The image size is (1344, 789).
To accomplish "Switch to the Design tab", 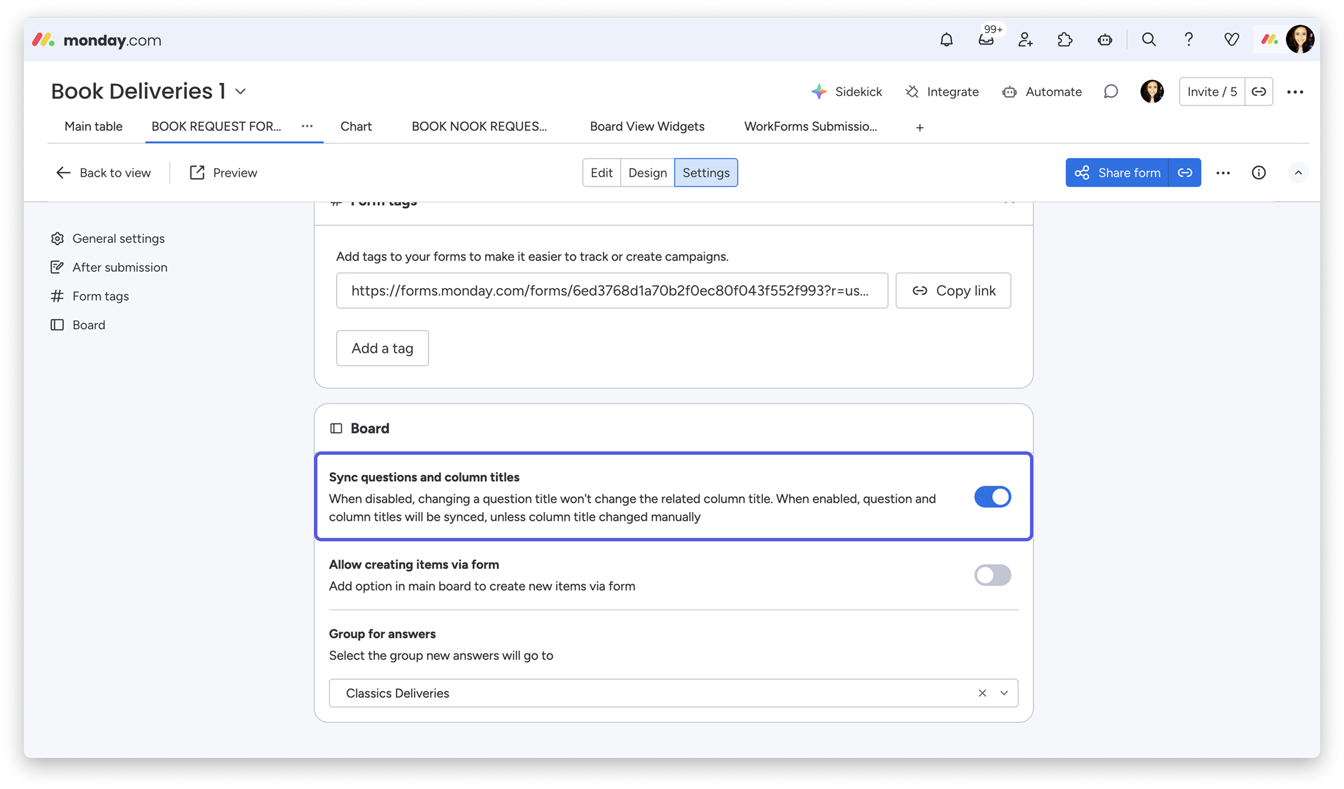I will pyautogui.click(x=647, y=172).
